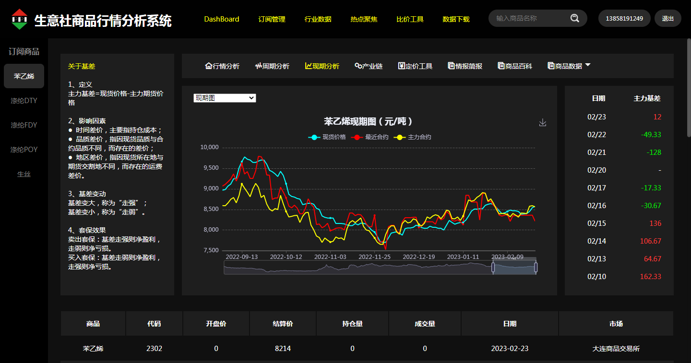Open 定价工具 pricing icon tab

pos(415,66)
